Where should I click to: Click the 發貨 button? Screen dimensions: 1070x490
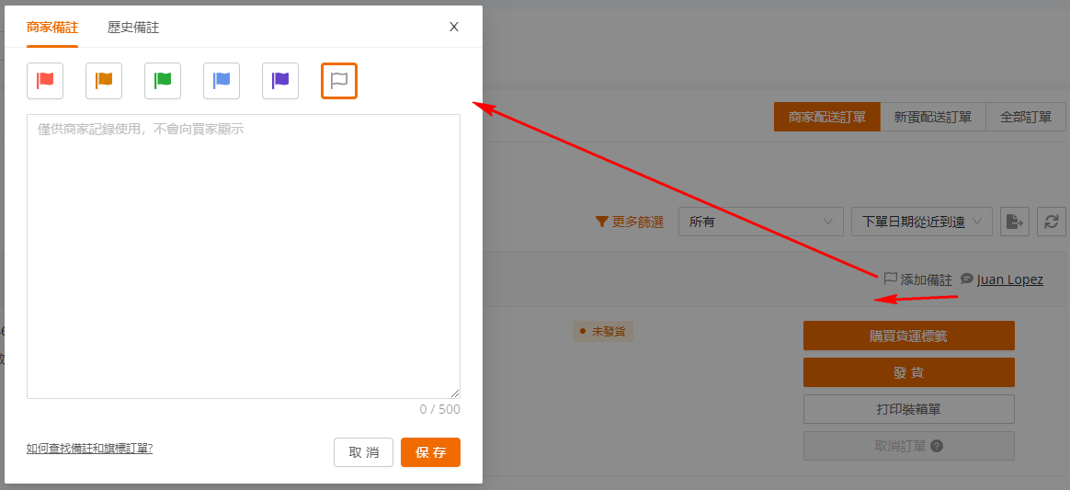tap(909, 372)
